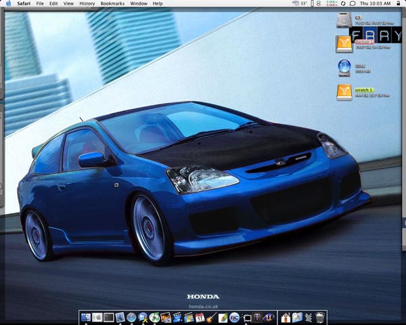Open the Trash in the dock
This screenshot has height=325, width=406.
click(x=320, y=317)
